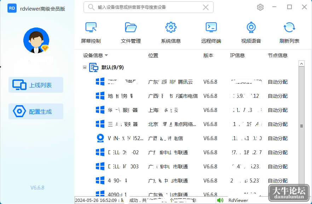The image size is (312, 204).
Task: Click the location cell starting 上海
Action: pyautogui.click(x=163, y=110)
